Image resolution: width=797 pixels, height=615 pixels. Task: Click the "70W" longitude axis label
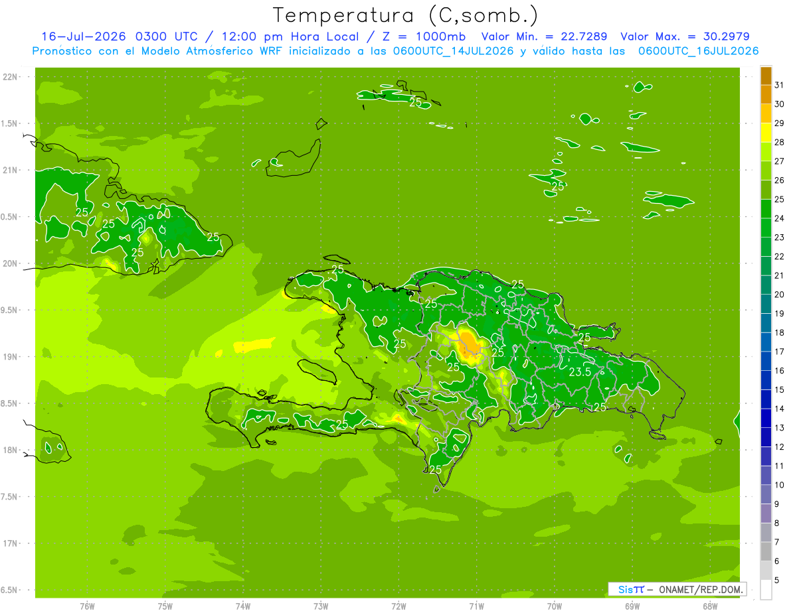555,606
